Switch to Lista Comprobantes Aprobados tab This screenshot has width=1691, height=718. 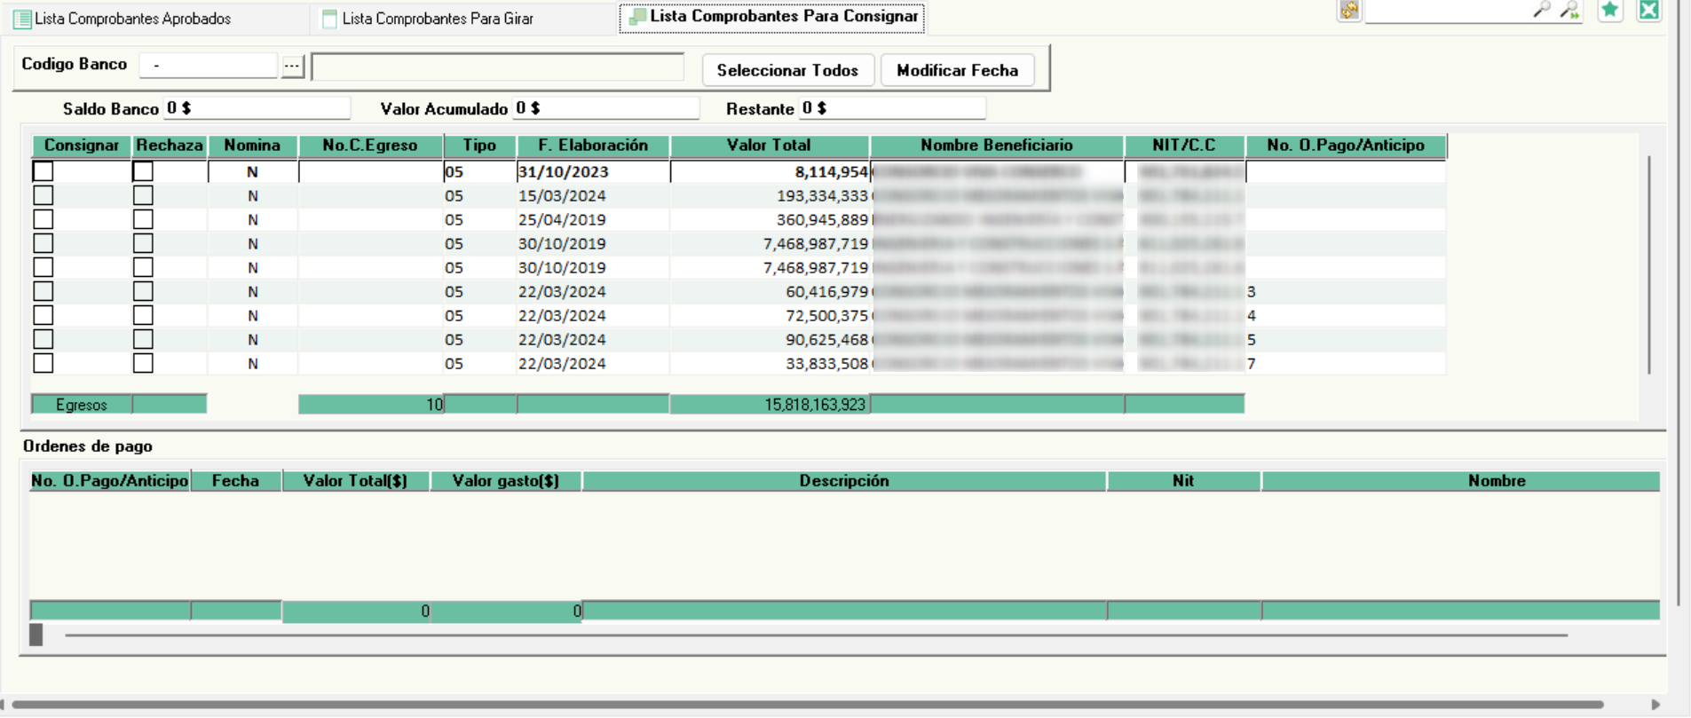tap(132, 19)
